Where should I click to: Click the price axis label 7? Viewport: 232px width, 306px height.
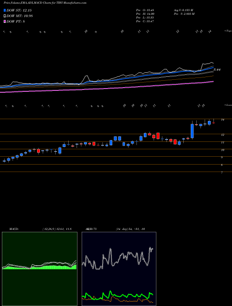[x=222, y=173]
